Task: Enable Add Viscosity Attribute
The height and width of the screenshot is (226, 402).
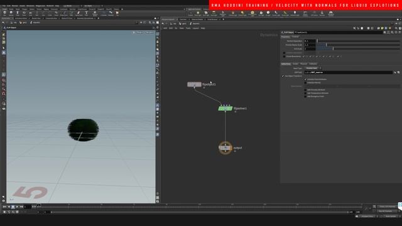Action: (305, 90)
